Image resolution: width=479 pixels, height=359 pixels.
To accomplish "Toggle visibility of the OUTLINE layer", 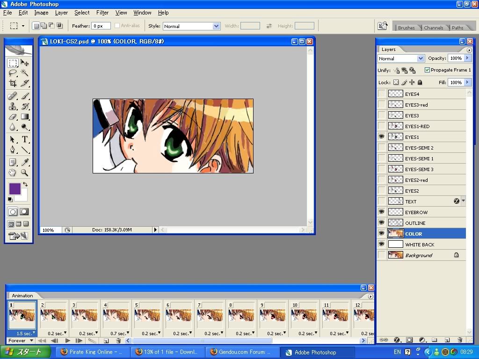I will (382, 223).
